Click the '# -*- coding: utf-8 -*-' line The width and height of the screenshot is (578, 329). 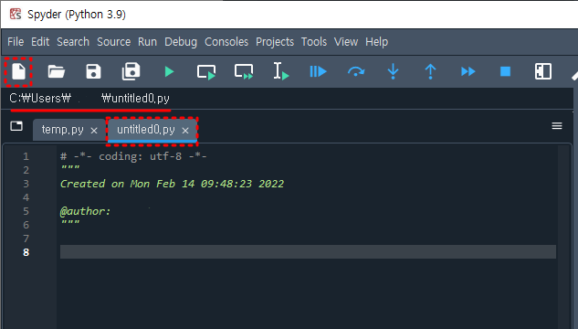133,156
